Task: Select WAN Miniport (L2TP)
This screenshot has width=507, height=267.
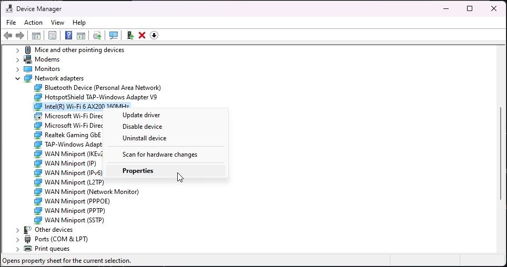Action: (74, 182)
